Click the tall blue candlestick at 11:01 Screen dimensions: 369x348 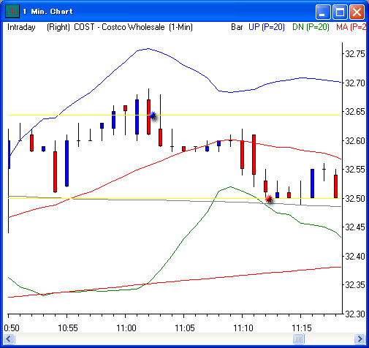[x=137, y=117]
